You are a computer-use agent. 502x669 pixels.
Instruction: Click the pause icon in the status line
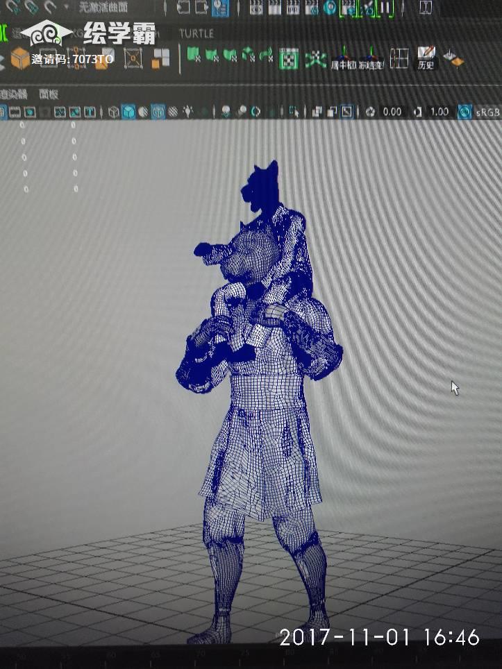tap(385, 8)
